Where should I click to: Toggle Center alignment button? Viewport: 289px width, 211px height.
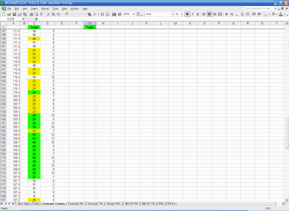click(x=209, y=14)
